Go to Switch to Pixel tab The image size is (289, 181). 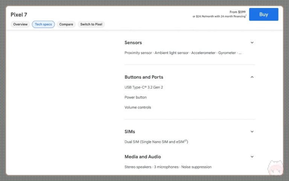[91, 25]
